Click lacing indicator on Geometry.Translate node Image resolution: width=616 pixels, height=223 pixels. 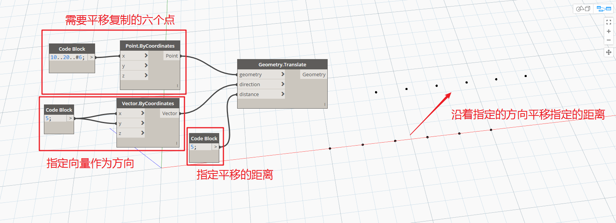tap(325, 104)
